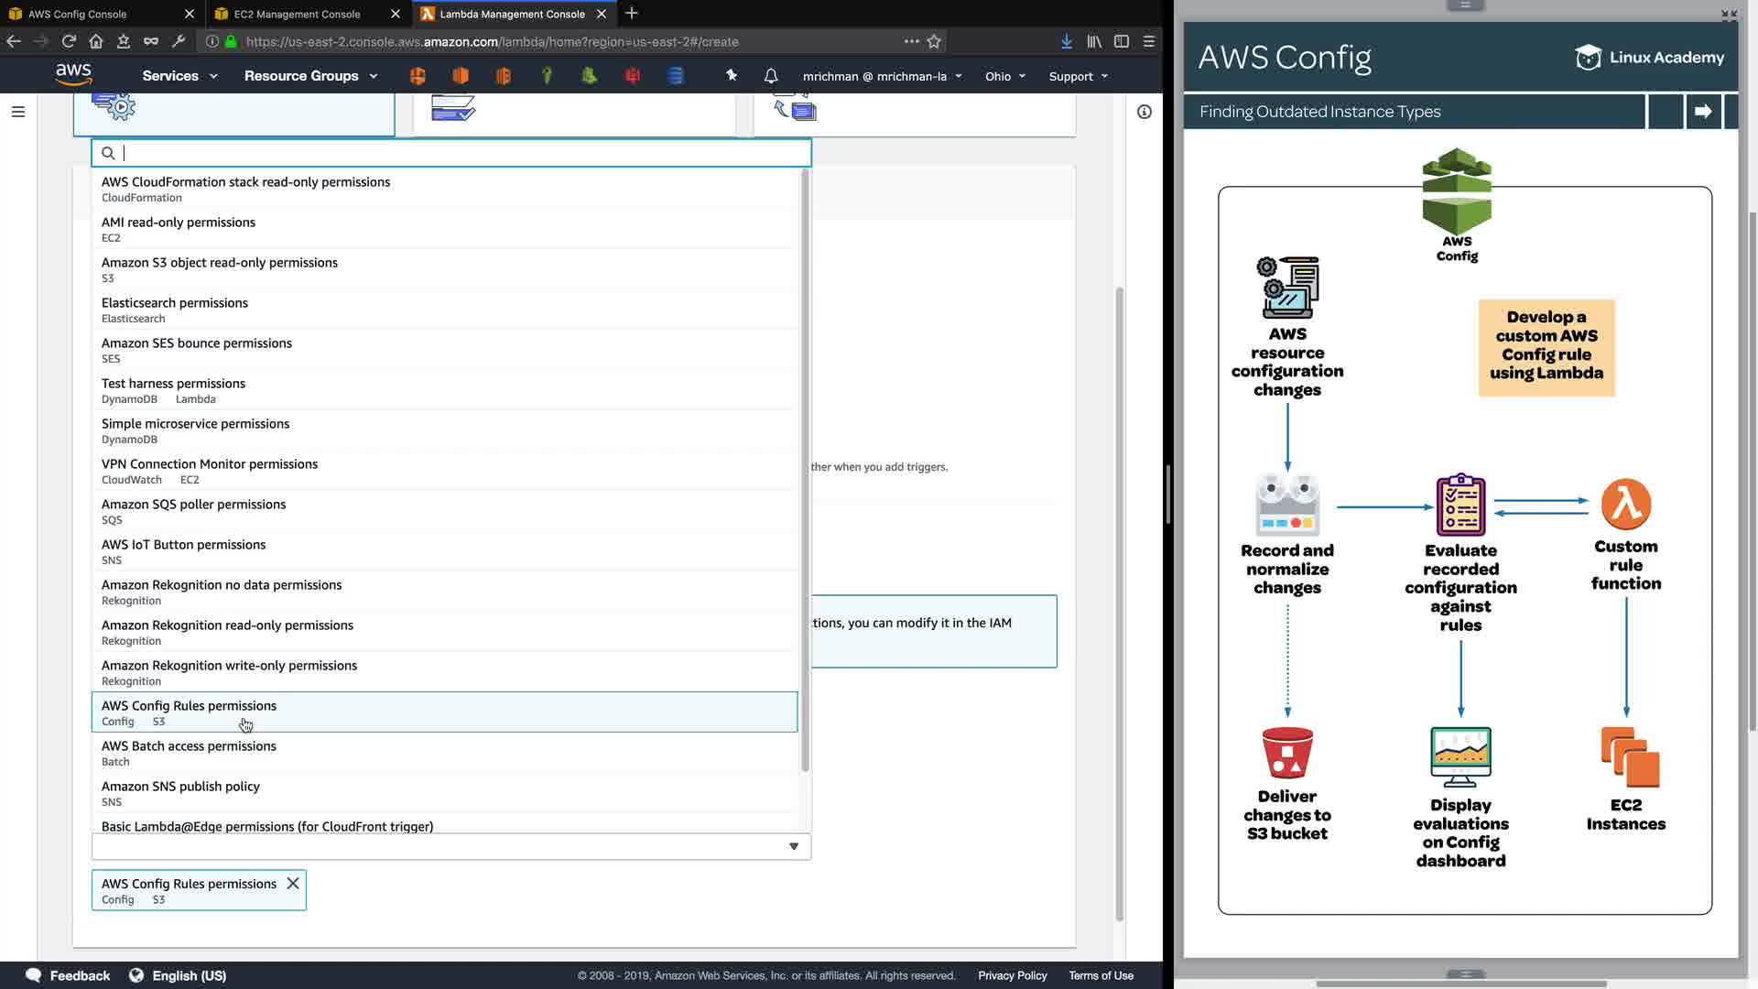Click the AWS logo home icon
This screenshot has height=989, width=1758.
click(x=73, y=75)
